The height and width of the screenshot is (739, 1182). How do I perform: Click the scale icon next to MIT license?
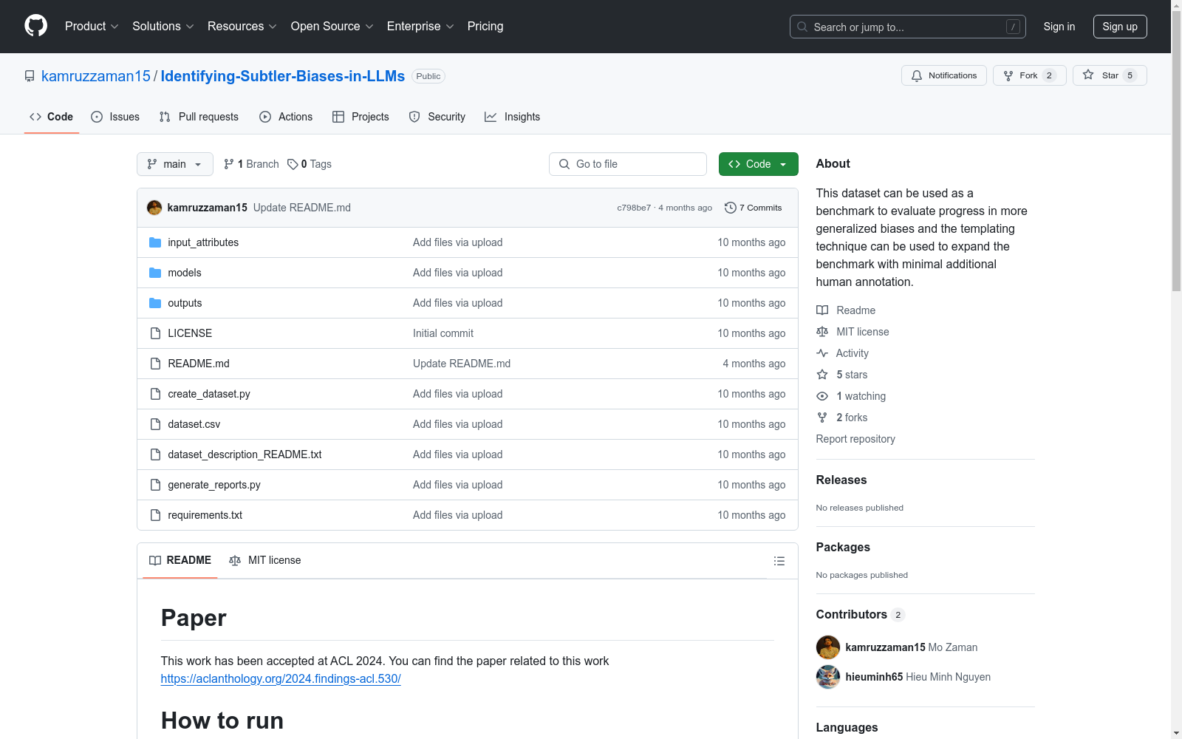pos(822,332)
